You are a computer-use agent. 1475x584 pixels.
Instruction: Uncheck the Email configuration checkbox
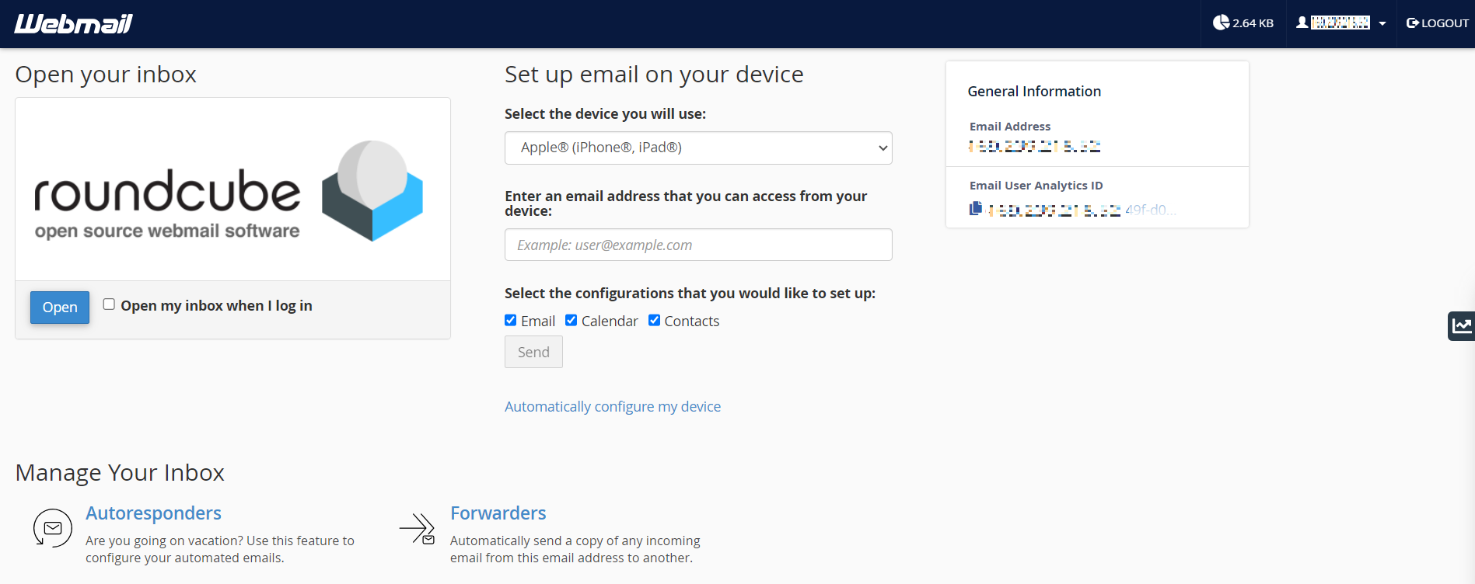511,320
